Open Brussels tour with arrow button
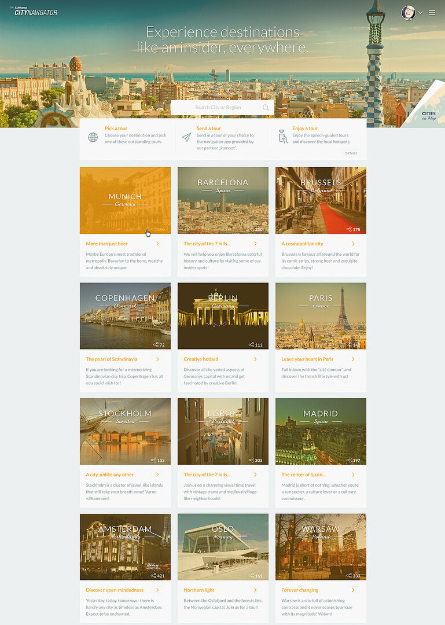Image resolution: width=445 pixels, height=625 pixels. click(353, 244)
